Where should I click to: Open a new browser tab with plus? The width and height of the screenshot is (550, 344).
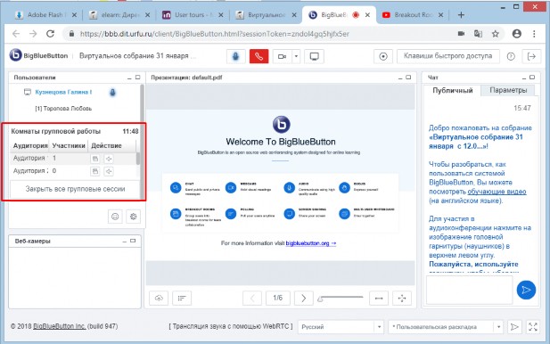[x=461, y=15]
